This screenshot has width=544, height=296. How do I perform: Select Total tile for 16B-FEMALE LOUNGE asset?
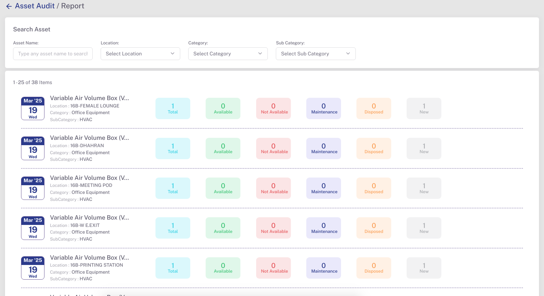pos(173,108)
